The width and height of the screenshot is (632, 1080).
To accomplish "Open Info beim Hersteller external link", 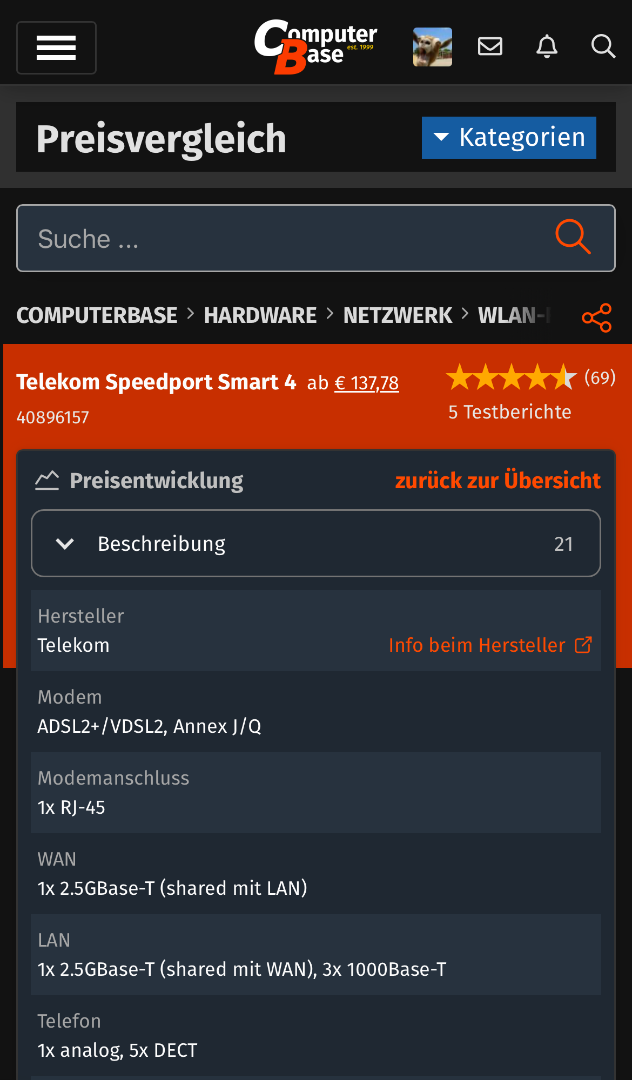I will point(490,645).
